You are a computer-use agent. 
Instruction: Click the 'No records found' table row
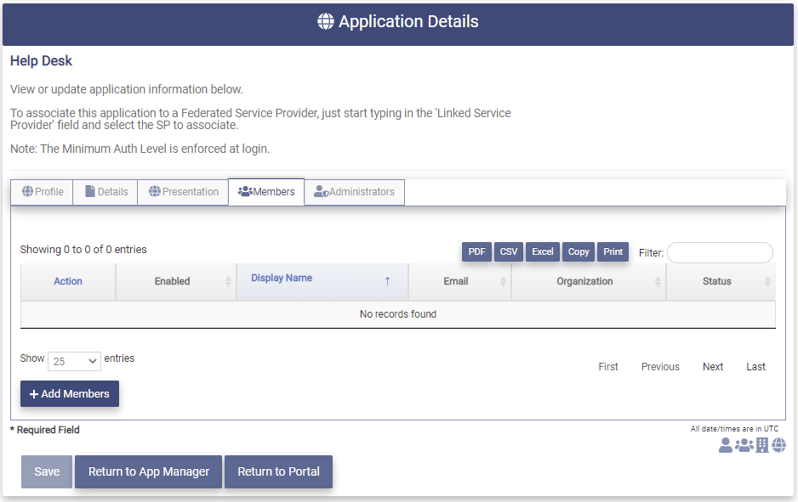398,314
